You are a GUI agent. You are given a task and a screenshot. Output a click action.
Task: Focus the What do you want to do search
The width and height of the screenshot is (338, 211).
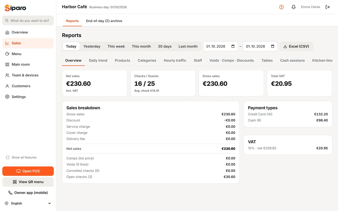point(28,21)
